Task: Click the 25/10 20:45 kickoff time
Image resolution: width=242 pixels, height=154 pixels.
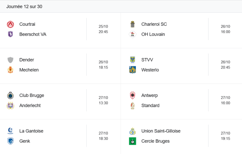Action: pyautogui.click(x=103, y=29)
